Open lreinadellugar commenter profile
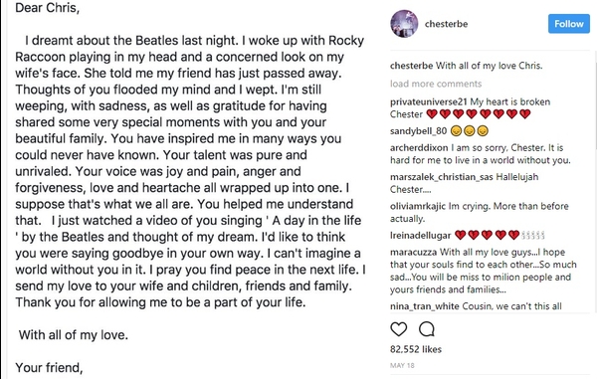The height and width of the screenshot is (379, 597). (420, 236)
